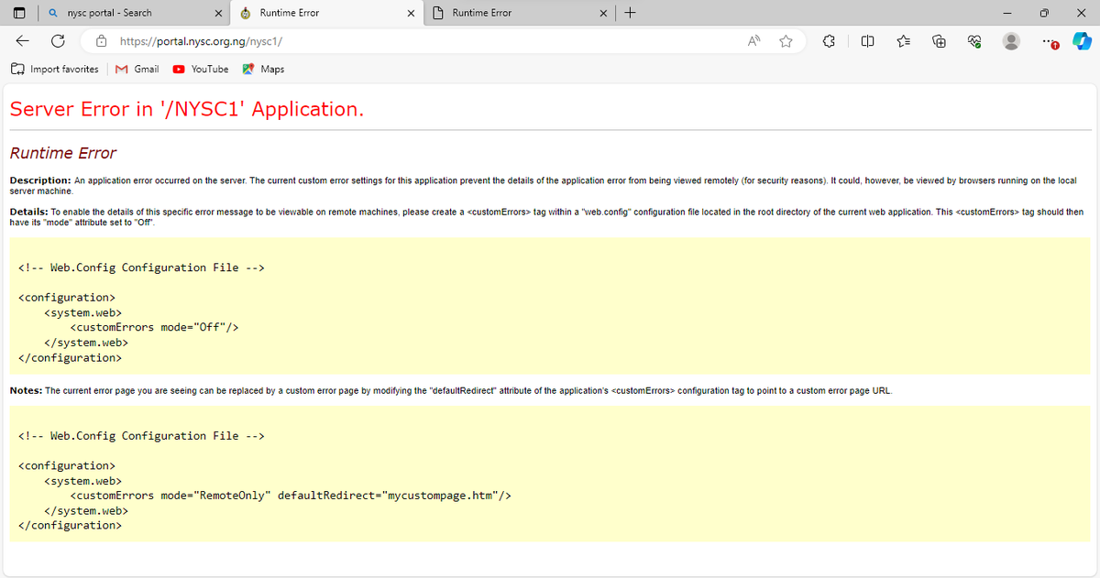Open Split screen view

867,41
